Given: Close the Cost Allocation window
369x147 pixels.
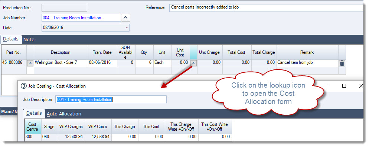Looking at the screenshot, I should pos(361,86).
